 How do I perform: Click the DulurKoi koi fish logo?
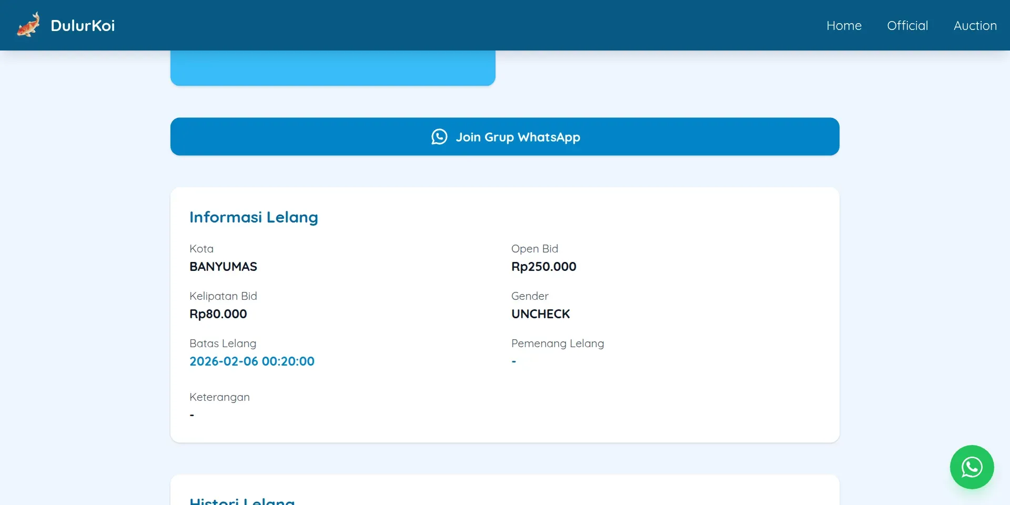(x=28, y=25)
